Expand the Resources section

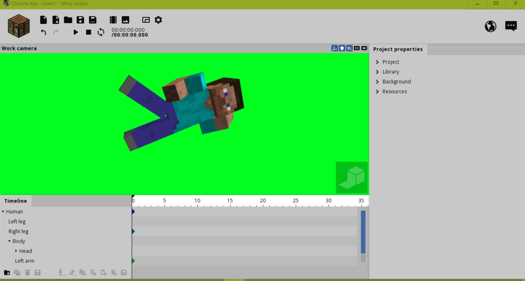[x=377, y=92]
